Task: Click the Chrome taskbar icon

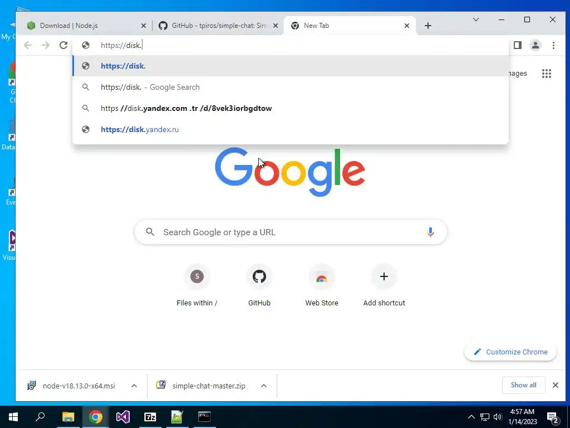Action: pos(96,417)
